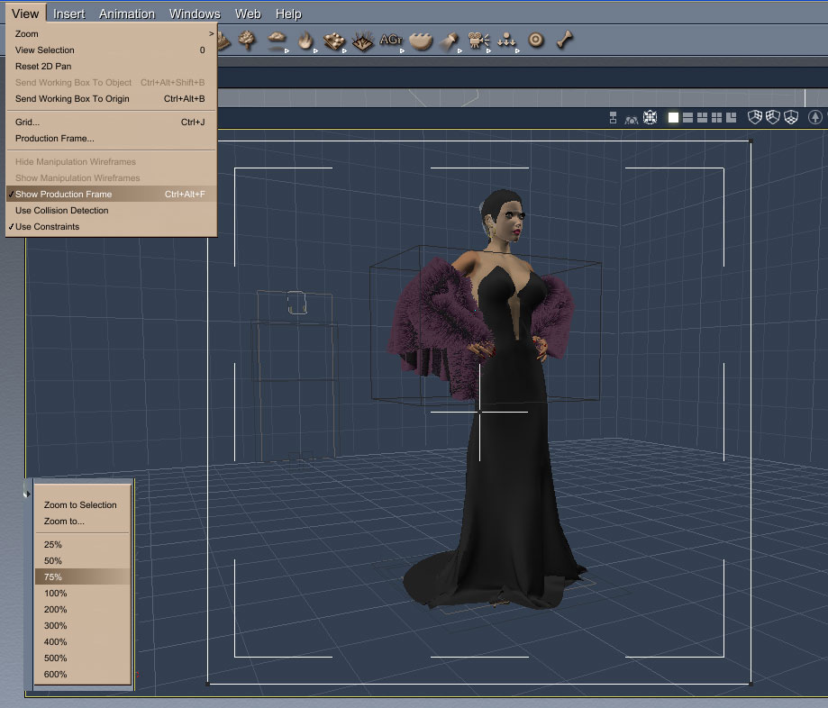This screenshot has height=708, width=828.
Task: Select the ocean primitive icon
Action: click(421, 41)
